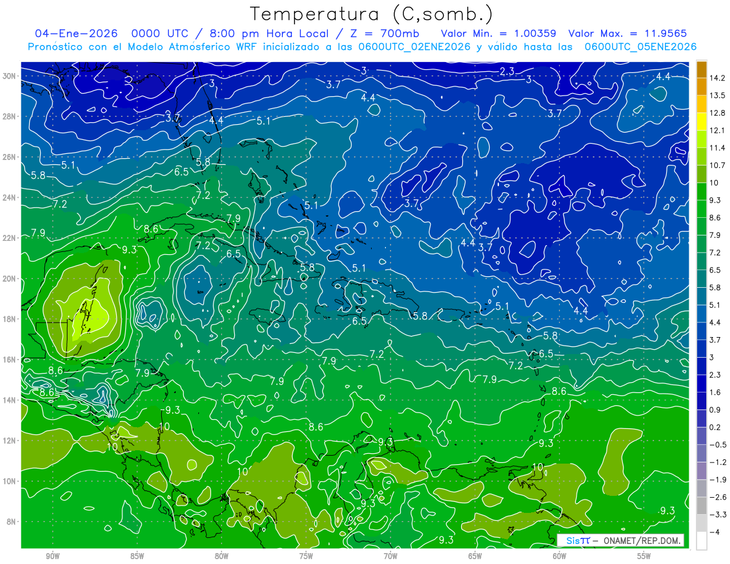The width and height of the screenshot is (730, 564).
Task: Click the title "Temperatura (C,somb.)"
Action: click(x=371, y=14)
